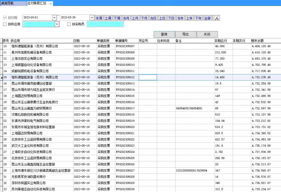Image resolution: width=281 pixels, height=192 pixels.
Task: Check the 按采购员 filter checkbox
Action: [69, 24]
